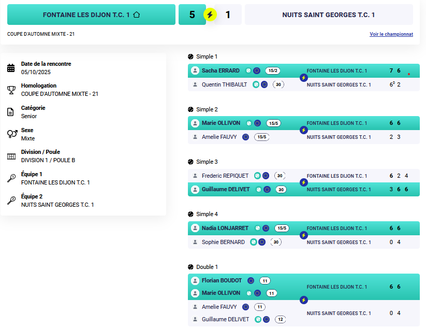
Task: Click the yellow lightning icon between the scores
Action: click(x=209, y=15)
